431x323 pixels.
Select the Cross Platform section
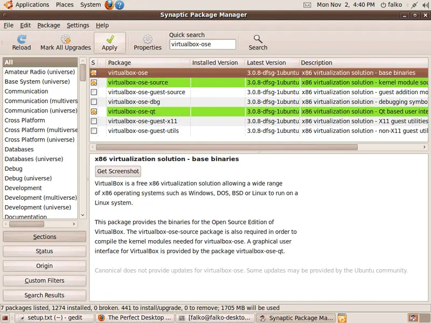coord(40,120)
